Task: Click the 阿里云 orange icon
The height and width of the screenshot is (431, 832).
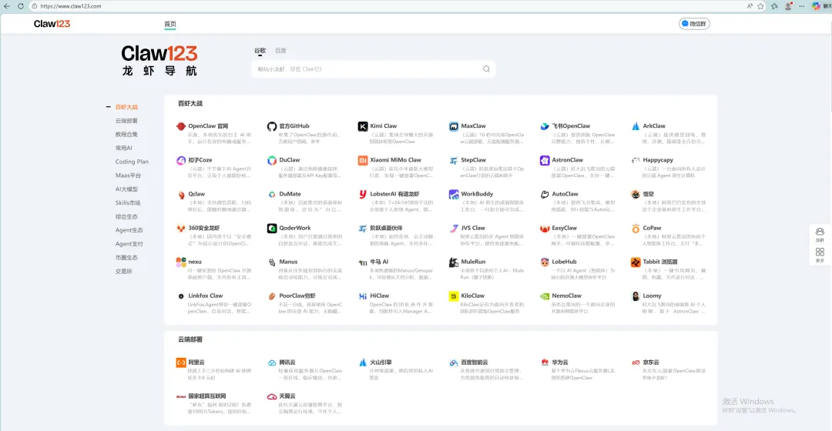Action: pos(181,363)
